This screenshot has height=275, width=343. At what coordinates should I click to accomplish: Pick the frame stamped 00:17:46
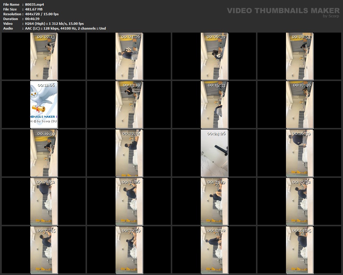tap(299, 105)
